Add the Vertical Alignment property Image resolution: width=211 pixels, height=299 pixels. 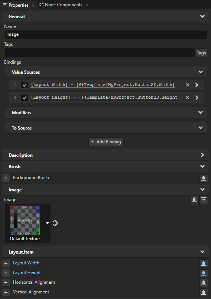6,292
